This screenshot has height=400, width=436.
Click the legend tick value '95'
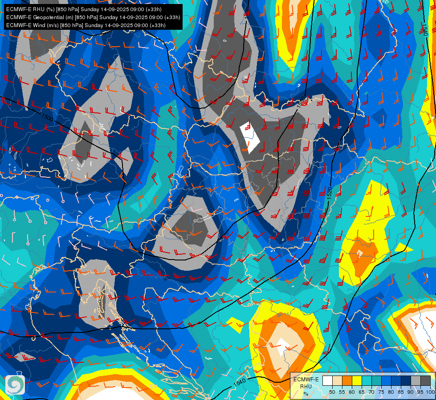click(x=420, y=392)
